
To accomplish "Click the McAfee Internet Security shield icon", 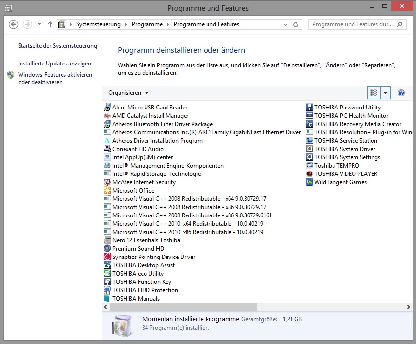I will pos(107,182).
